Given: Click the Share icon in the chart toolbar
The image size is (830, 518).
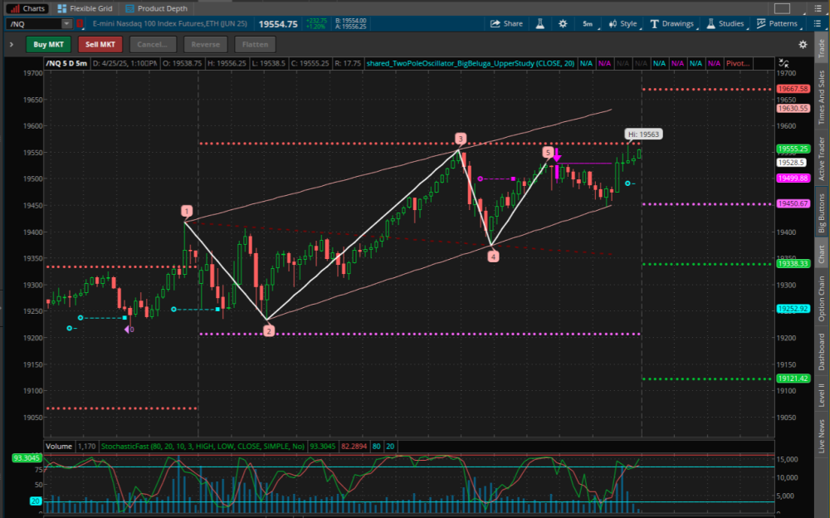Looking at the screenshot, I should coord(507,23).
